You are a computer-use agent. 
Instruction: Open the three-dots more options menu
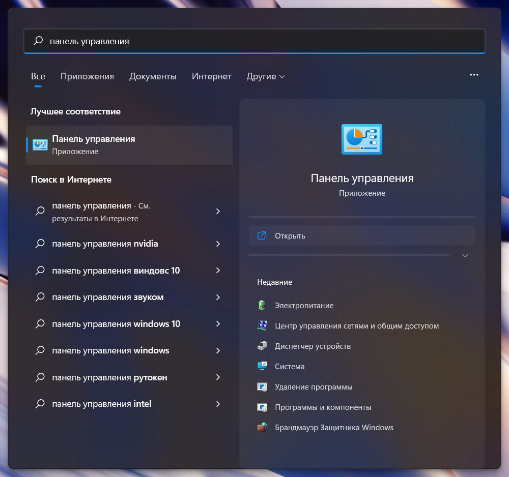click(474, 75)
